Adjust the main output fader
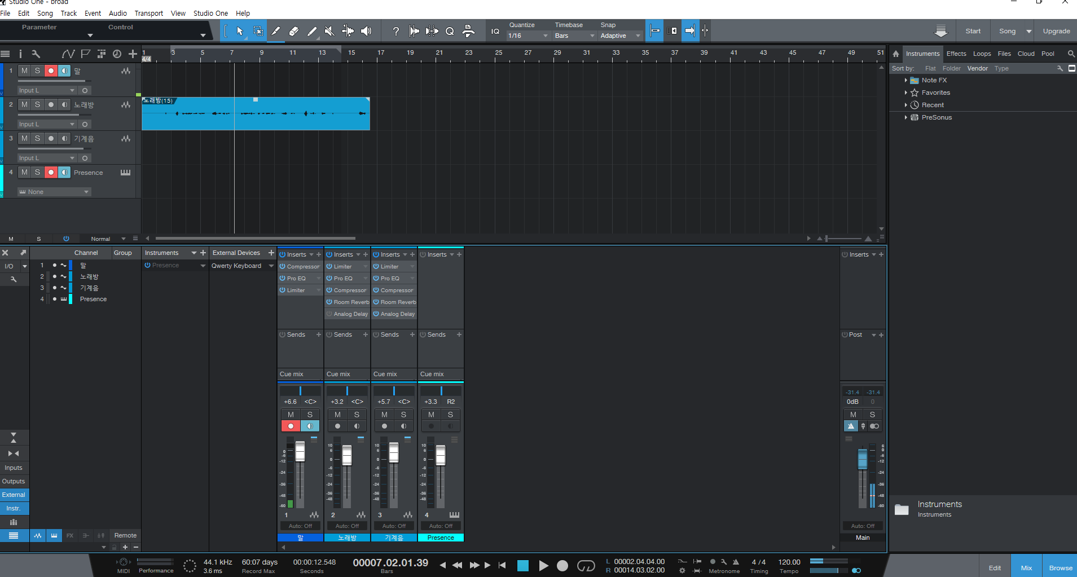1077x577 pixels. (862, 459)
